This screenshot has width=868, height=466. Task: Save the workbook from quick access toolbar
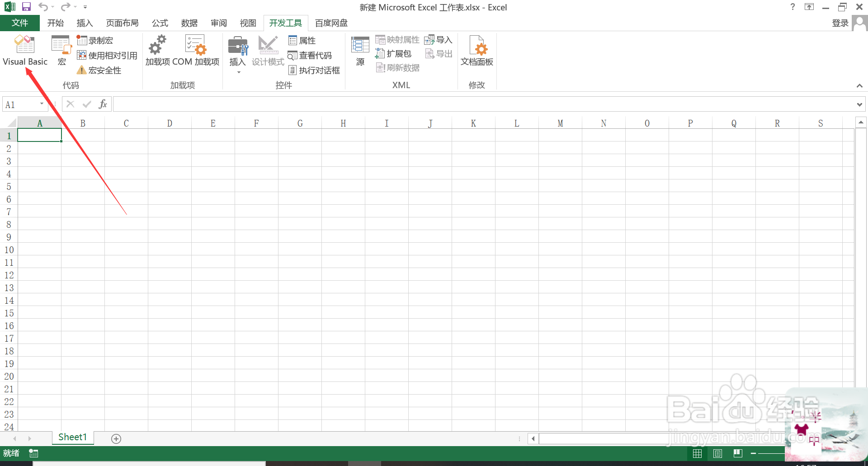[x=26, y=7]
